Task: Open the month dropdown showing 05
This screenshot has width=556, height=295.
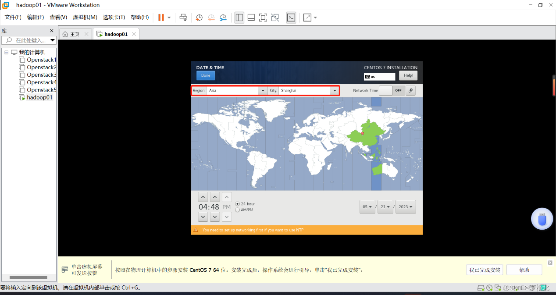Action: click(x=367, y=207)
